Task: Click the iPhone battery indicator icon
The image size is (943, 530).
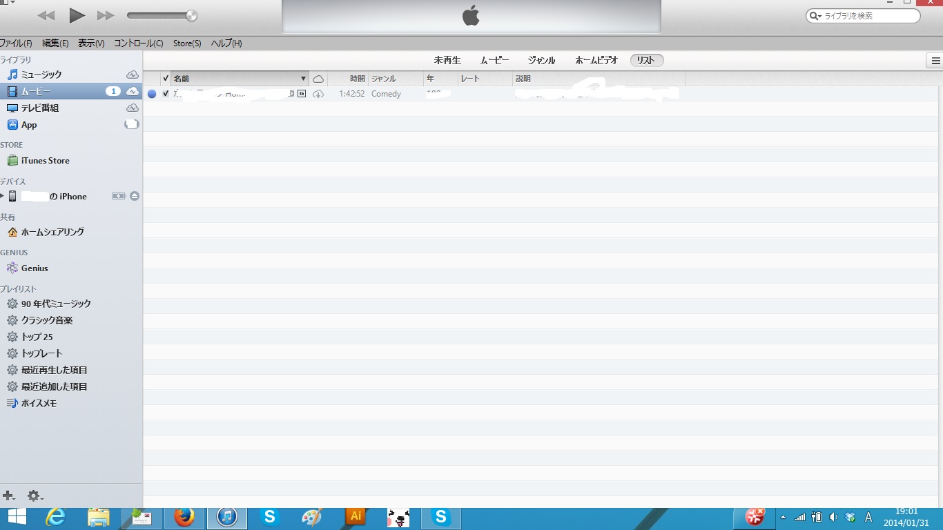Action: click(x=119, y=197)
